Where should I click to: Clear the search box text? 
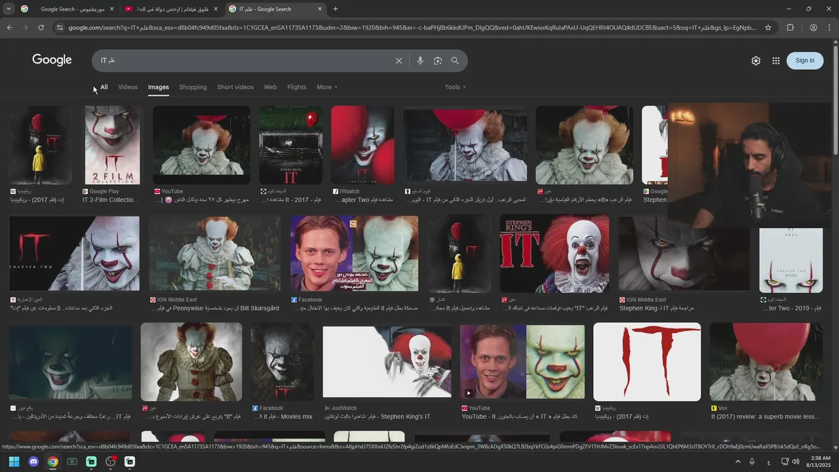[399, 61]
